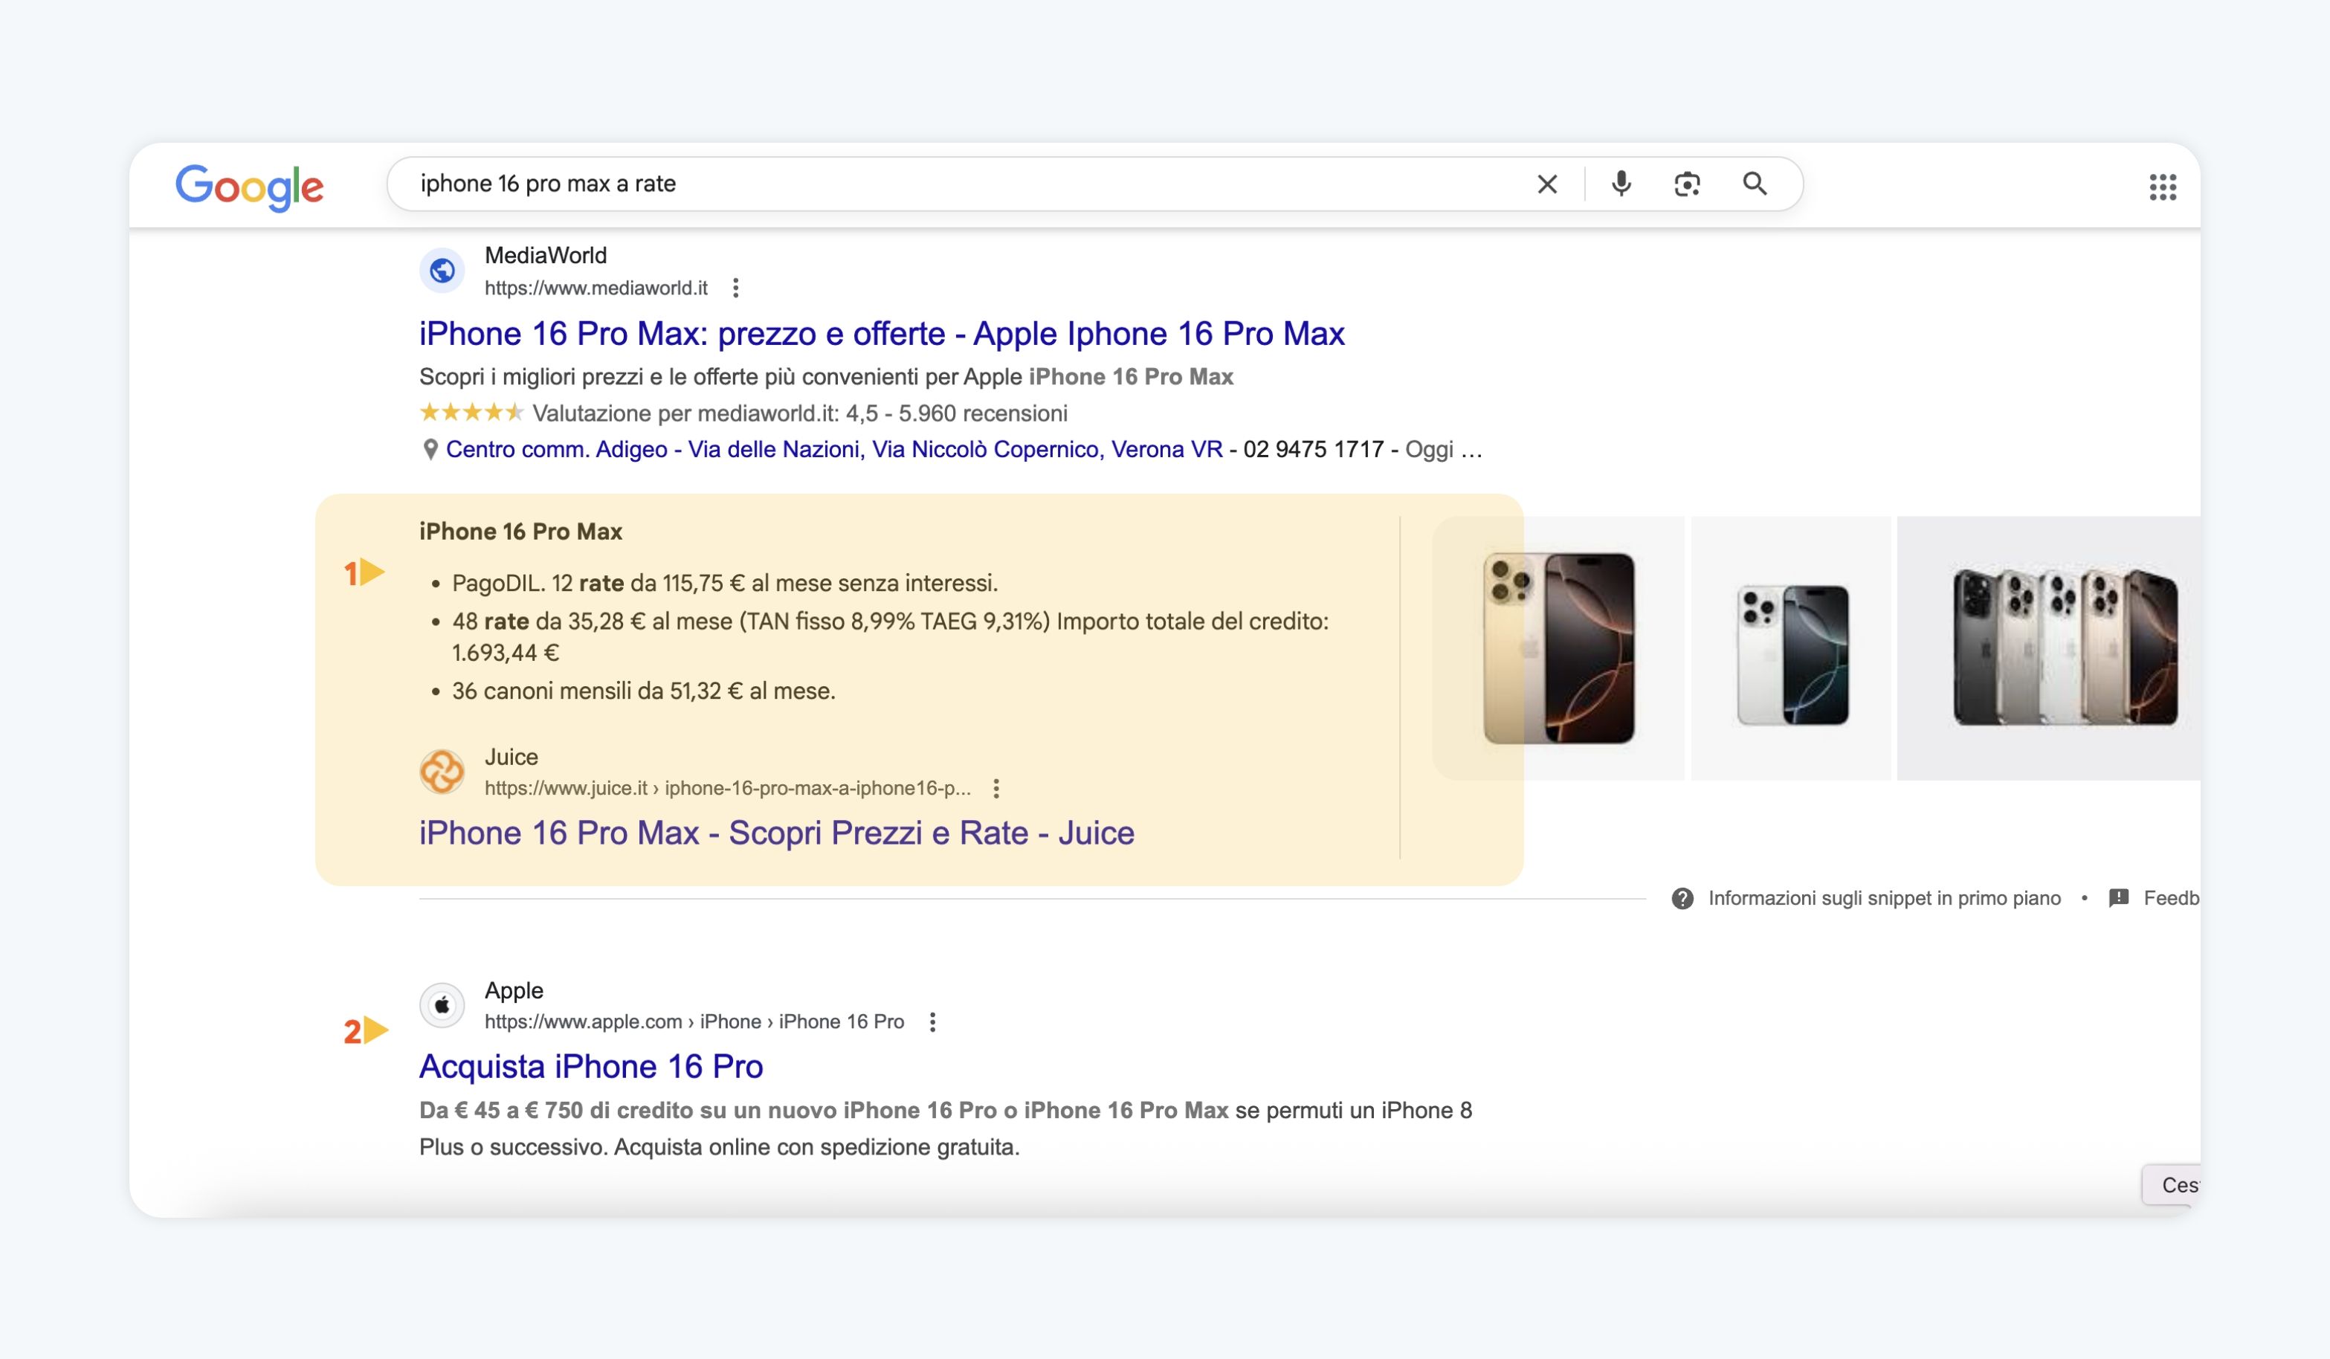Click the "MediaWorld" site name
Viewport: 2330px width, 1359px height.
tap(546, 255)
